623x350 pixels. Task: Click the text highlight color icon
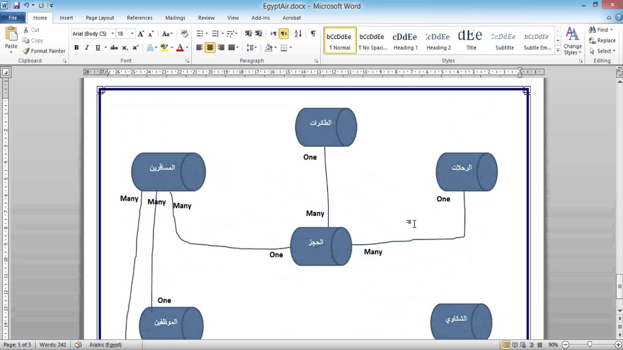(x=164, y=48)
